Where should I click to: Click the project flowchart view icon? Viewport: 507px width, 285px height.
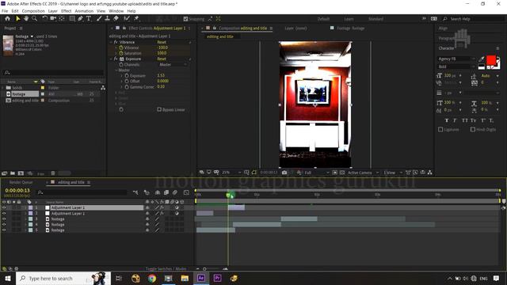pos(103,88)
